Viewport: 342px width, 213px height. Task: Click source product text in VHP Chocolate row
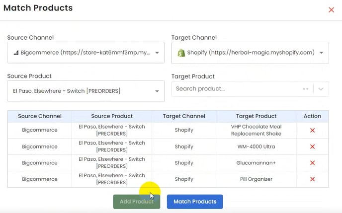(x=112, y=130)
